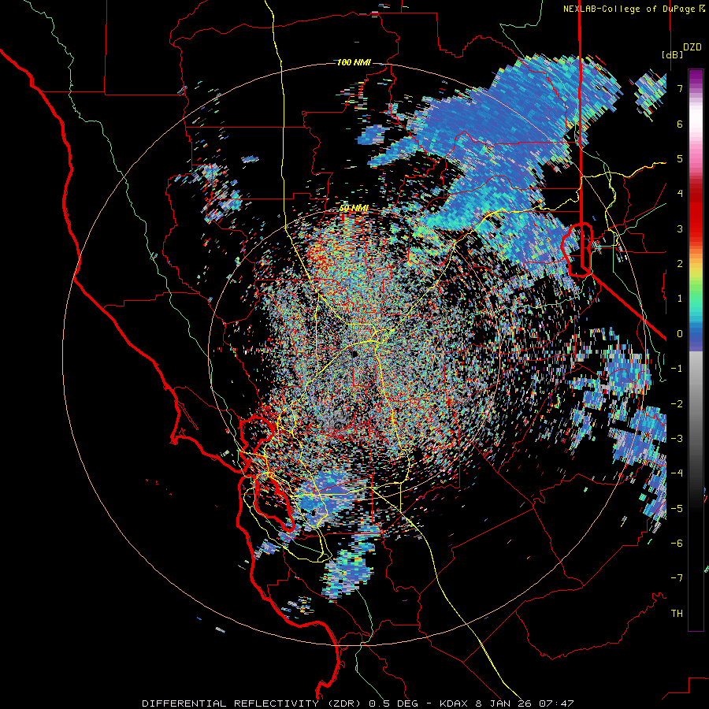This screenshot has height=709, width=709.
Task: Click the -1 value on the scale
Action: (x=677, y=369)
